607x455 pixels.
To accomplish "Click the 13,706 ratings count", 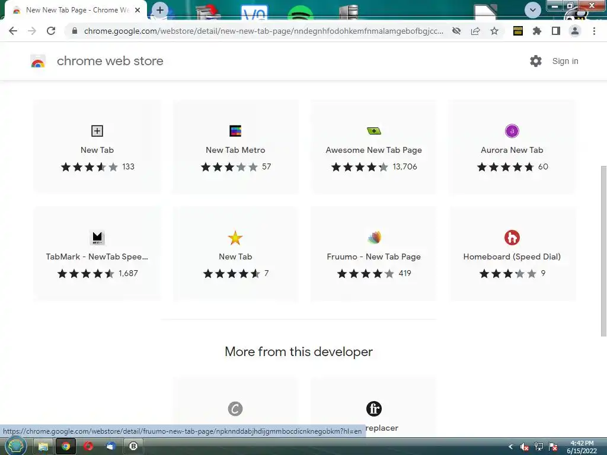I will [405, 166].
